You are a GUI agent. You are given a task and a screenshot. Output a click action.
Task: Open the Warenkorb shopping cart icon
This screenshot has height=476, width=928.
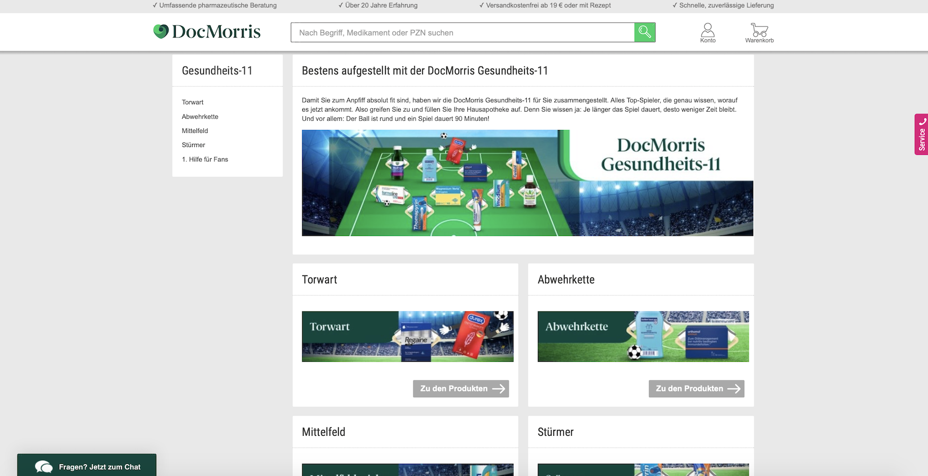759,32
